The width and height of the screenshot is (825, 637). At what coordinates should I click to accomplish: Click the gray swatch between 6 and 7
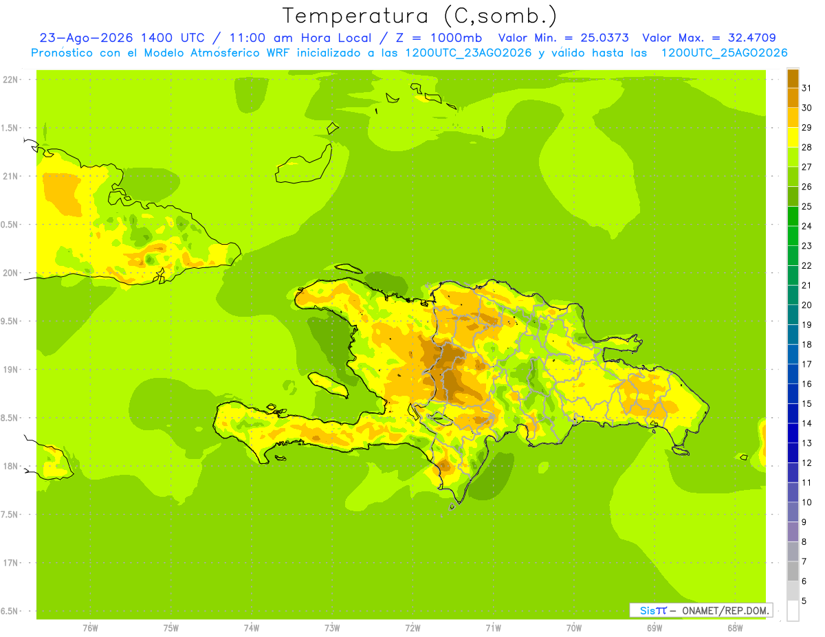point(793,572)
